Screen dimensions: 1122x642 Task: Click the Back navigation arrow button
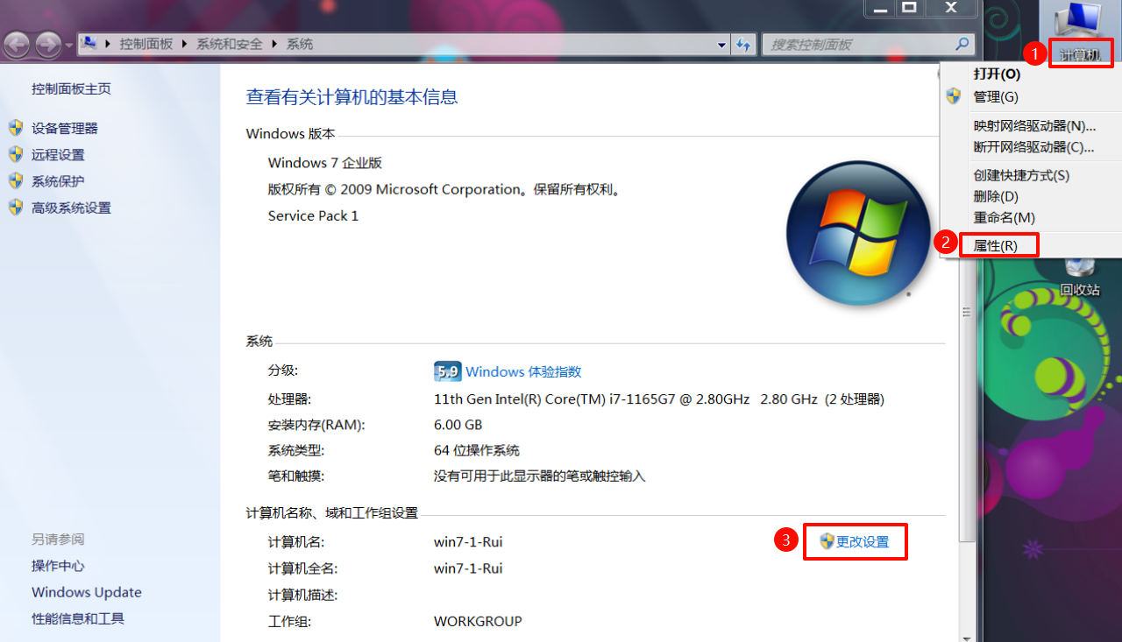(18, 44)
